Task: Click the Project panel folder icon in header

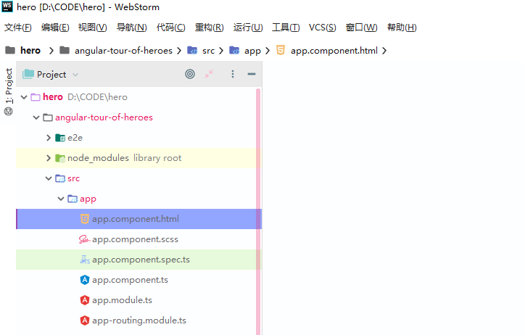Action: (28, 74)
